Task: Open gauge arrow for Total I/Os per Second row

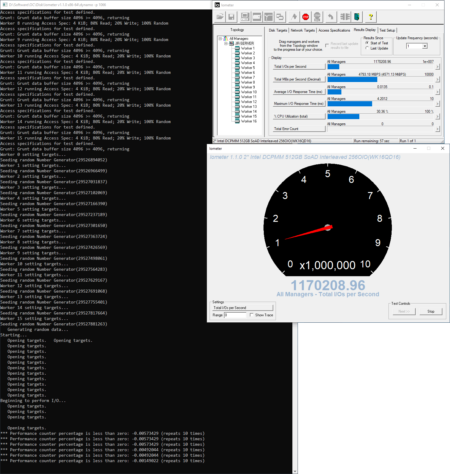Action: tap(437, 67)
